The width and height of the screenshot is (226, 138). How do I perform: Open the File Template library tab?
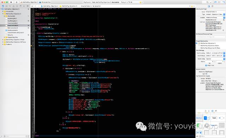click(x=206, y=111)
